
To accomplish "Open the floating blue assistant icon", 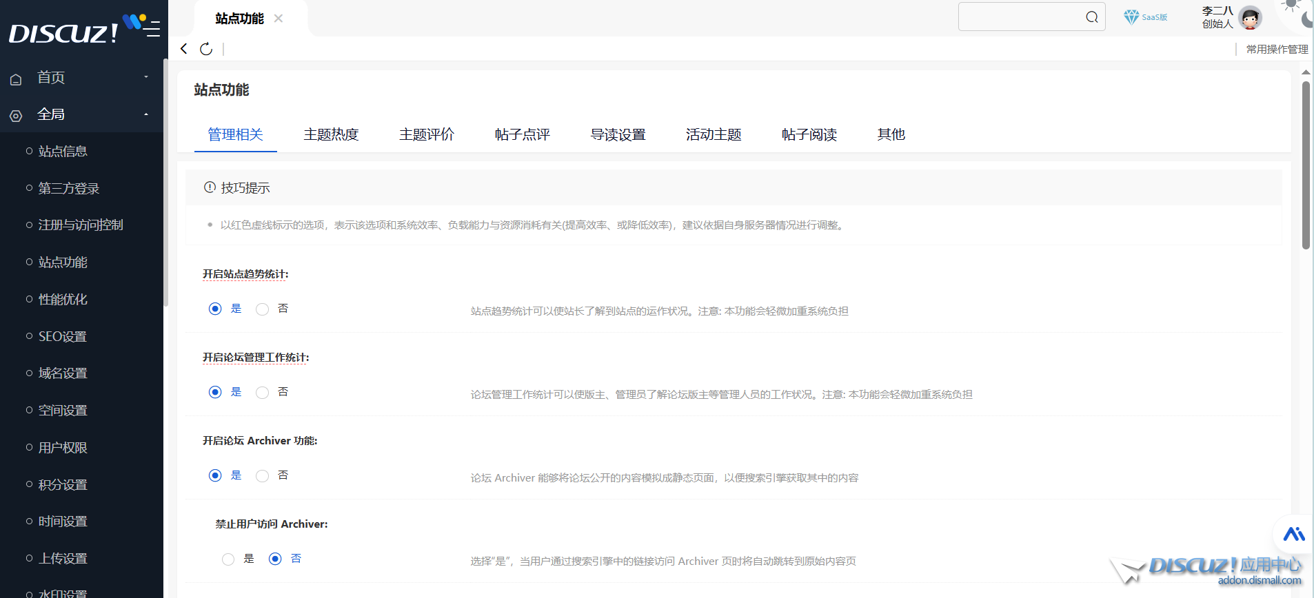I will (1293, 534).
